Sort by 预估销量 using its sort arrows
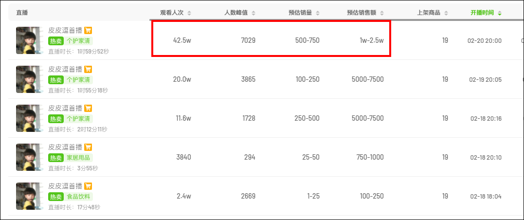This screenshot has height=220, width=524. pyautogui.click(x=318, y=13)
